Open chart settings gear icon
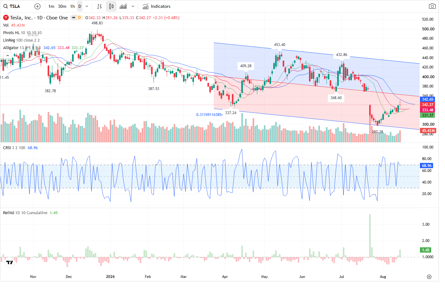 point(429,277)
